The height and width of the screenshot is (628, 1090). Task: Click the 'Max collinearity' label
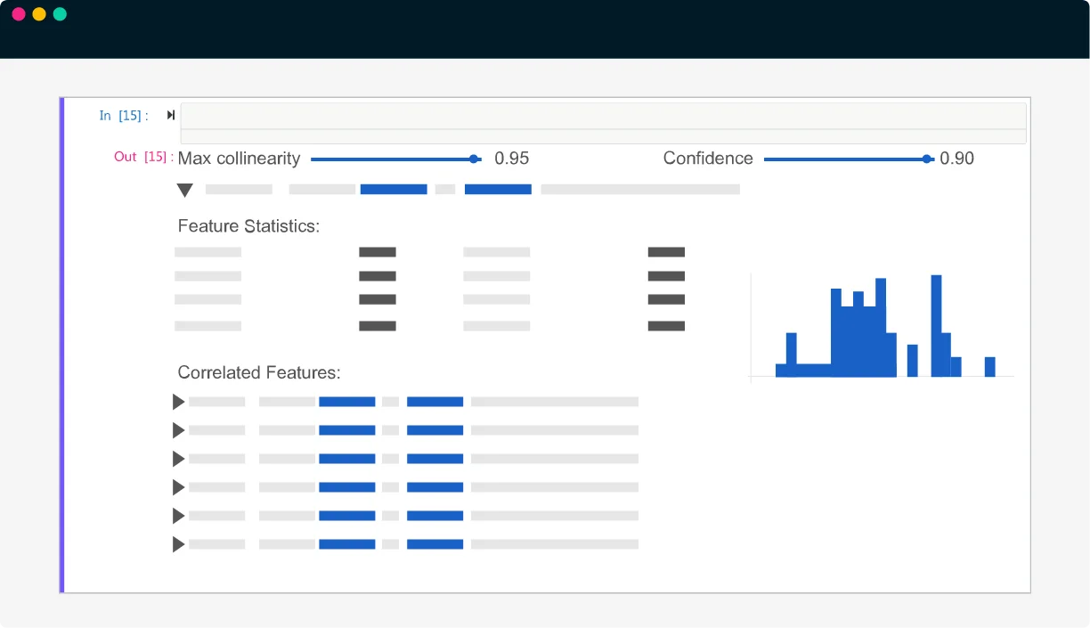tap(239, 159)
